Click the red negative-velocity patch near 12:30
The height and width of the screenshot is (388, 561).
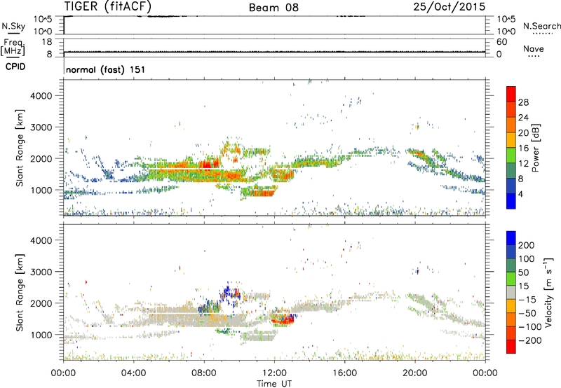coord(283,320)
